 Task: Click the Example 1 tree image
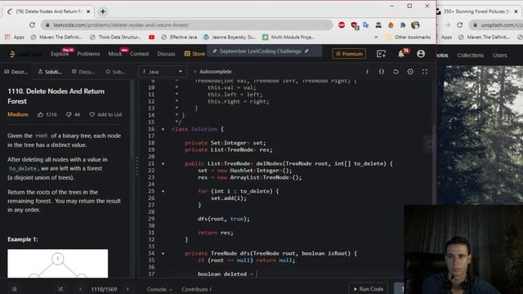pyautogui.click(x=58, y=263)
